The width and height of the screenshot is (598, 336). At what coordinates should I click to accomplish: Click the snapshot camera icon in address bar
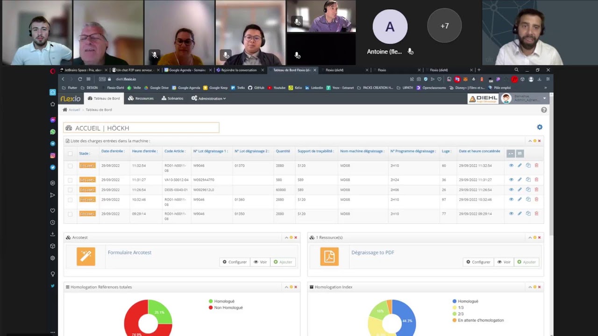pos(419,79)
